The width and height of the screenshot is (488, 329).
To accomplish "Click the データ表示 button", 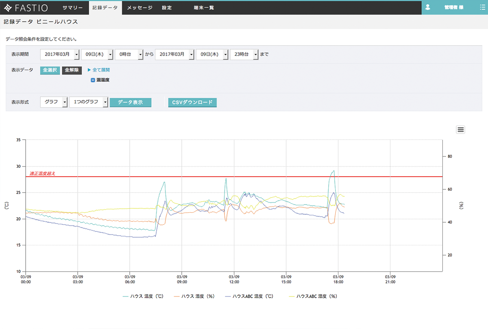I will [131, 102].
